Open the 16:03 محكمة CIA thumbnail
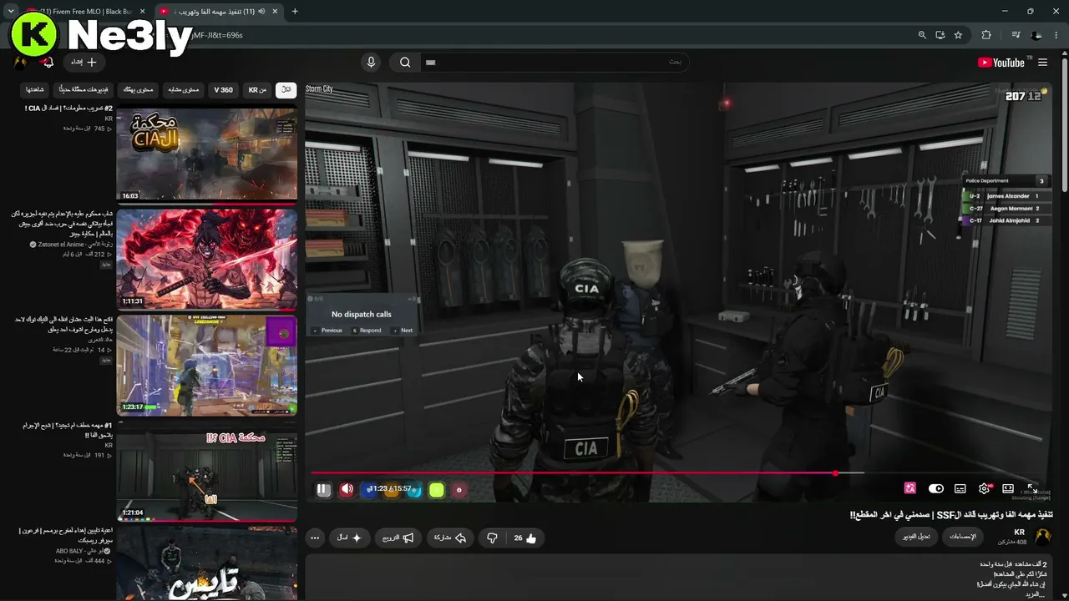Viewport: 1069px width, 601px height. (206, 154)
